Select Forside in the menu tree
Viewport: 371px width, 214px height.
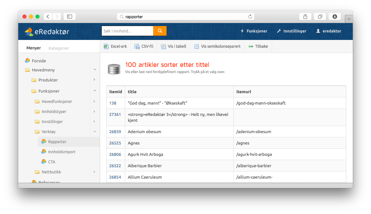point(39,61)
